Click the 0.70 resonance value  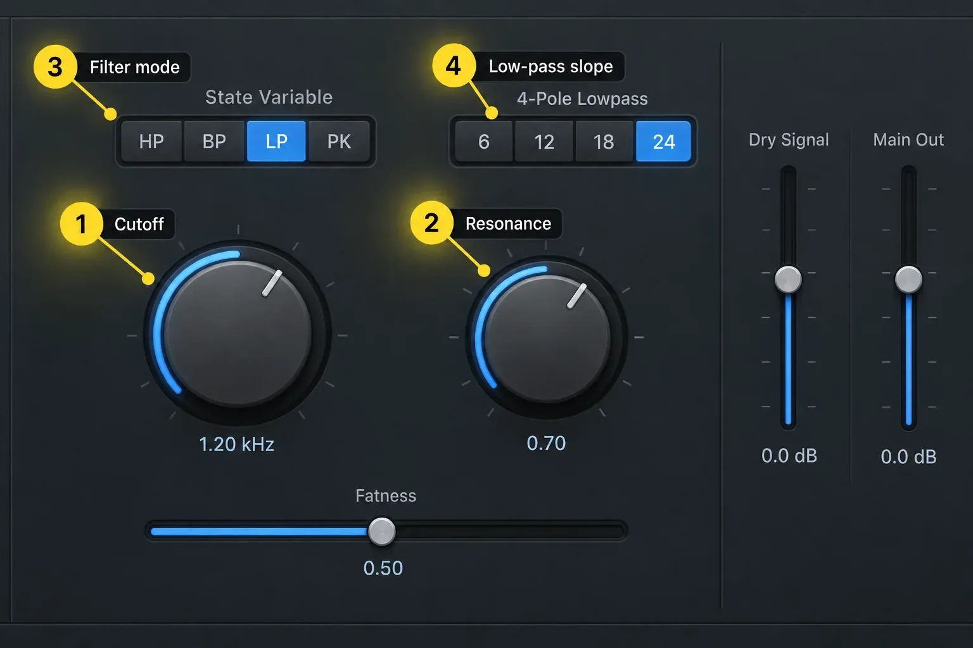tap(546, 443)
